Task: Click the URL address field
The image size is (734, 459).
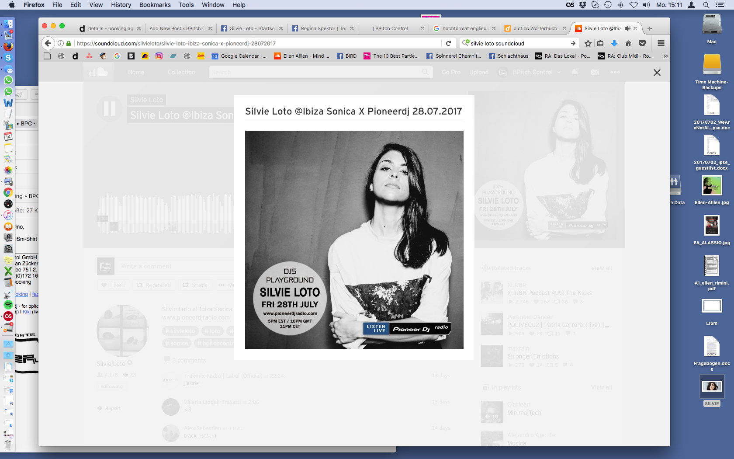Action: (258, 43)
